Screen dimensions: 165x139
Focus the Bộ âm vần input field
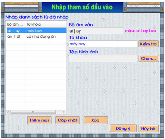[96, 31]
